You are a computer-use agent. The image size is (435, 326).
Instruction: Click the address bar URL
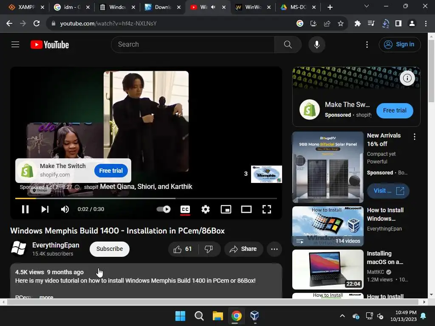point(108,24)
